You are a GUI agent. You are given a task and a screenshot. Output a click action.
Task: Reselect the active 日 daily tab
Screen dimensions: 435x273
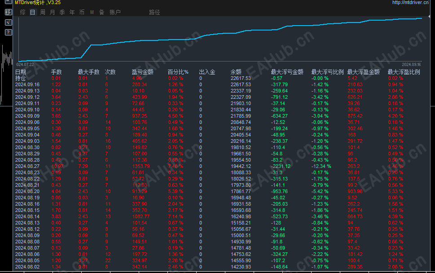(32, 13)
